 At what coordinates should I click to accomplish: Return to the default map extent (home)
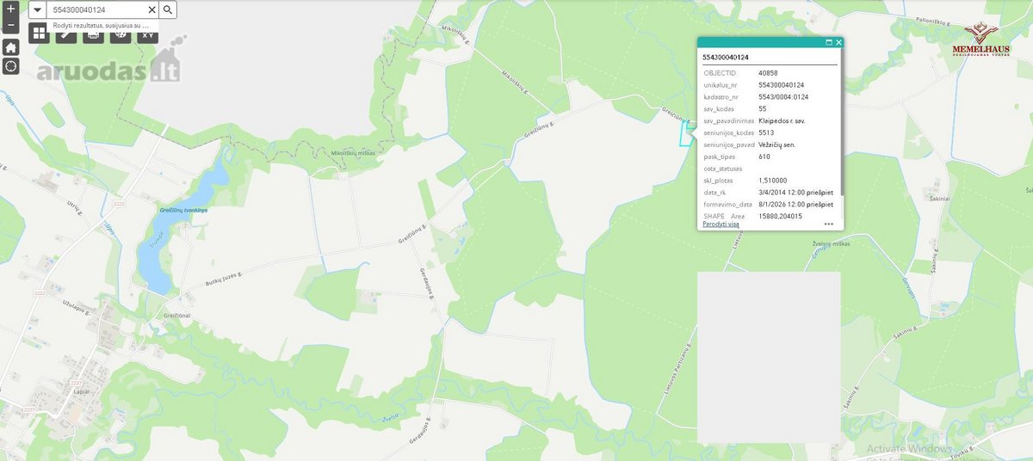[10, 46]
